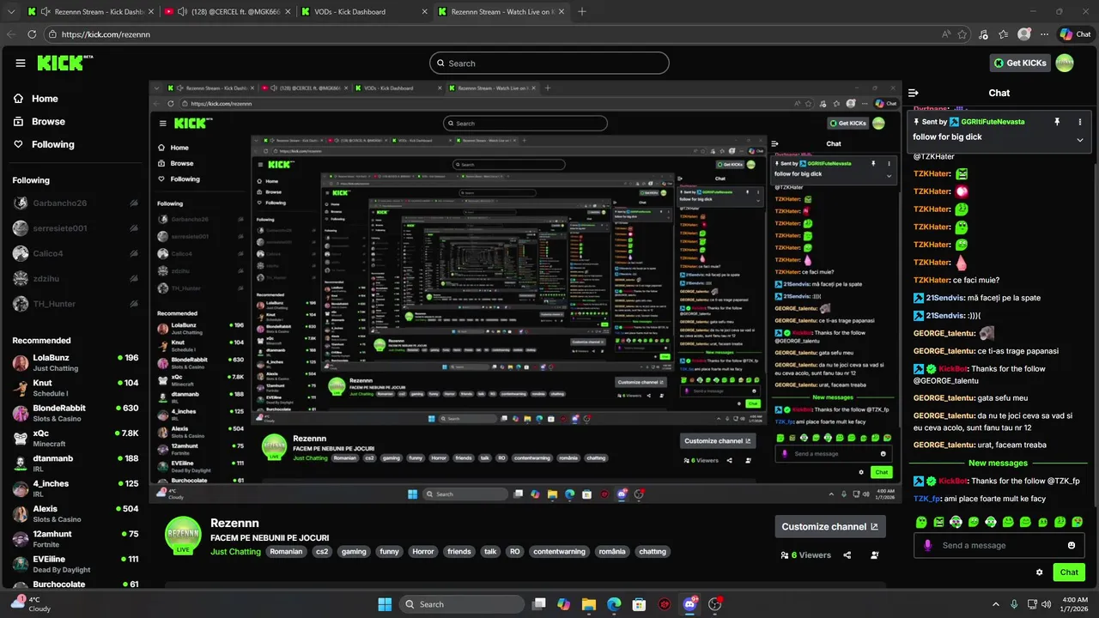Image resolution: width=1099 pixels, height=618 pixels.
Task: Open Copilot Chat in browser
Action: click(1075, 34)
